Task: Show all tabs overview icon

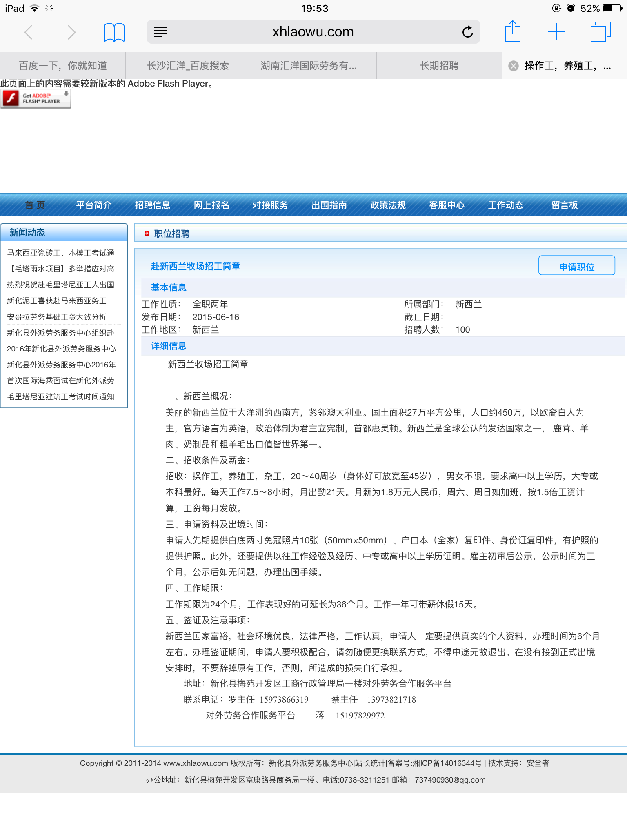Action: [x=600, y=32]
